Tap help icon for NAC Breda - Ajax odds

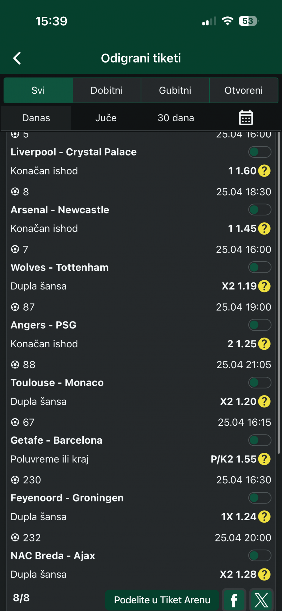pyautogui.click(x=264, y=575)
